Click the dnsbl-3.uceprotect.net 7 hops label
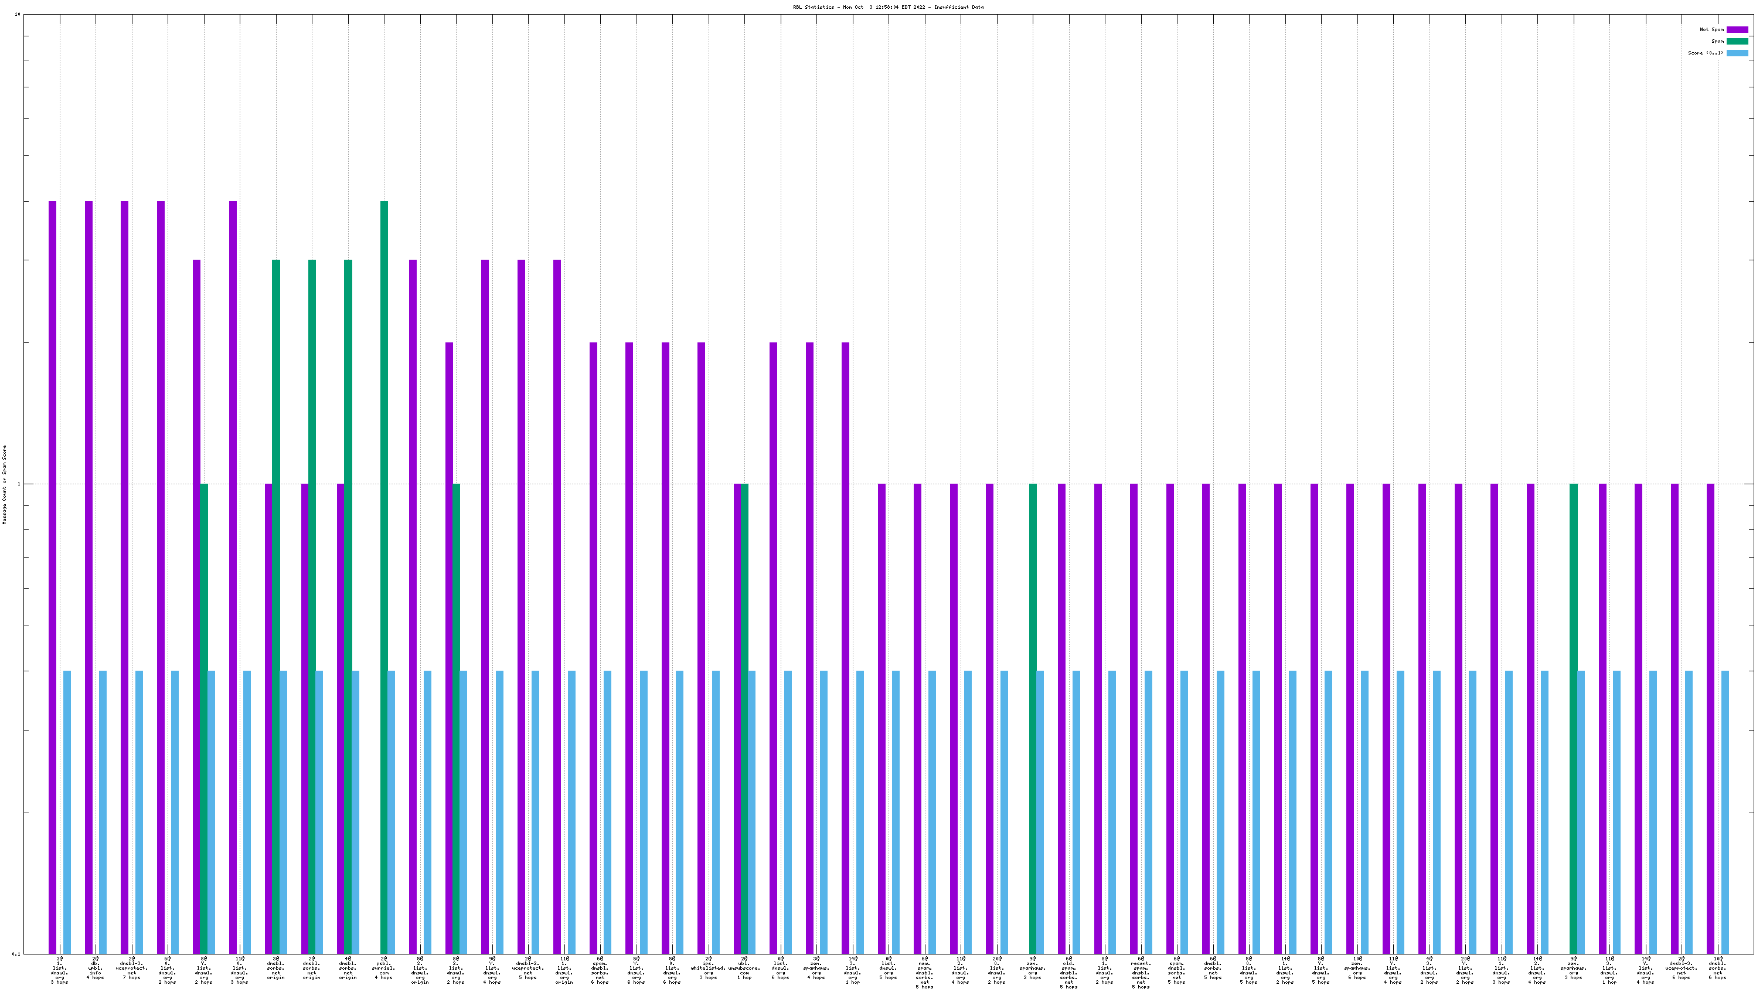1763x992 pixels. [131, 968]
